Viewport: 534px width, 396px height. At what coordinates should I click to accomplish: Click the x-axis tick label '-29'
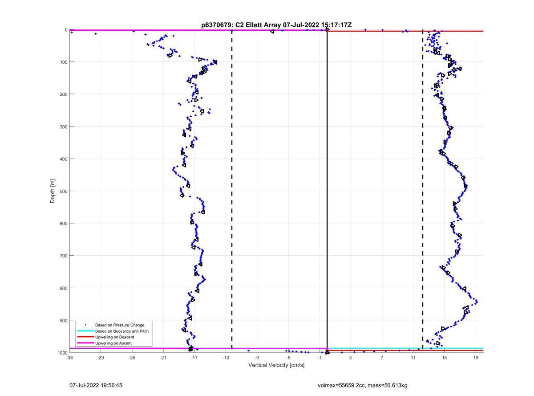(101, 358)
